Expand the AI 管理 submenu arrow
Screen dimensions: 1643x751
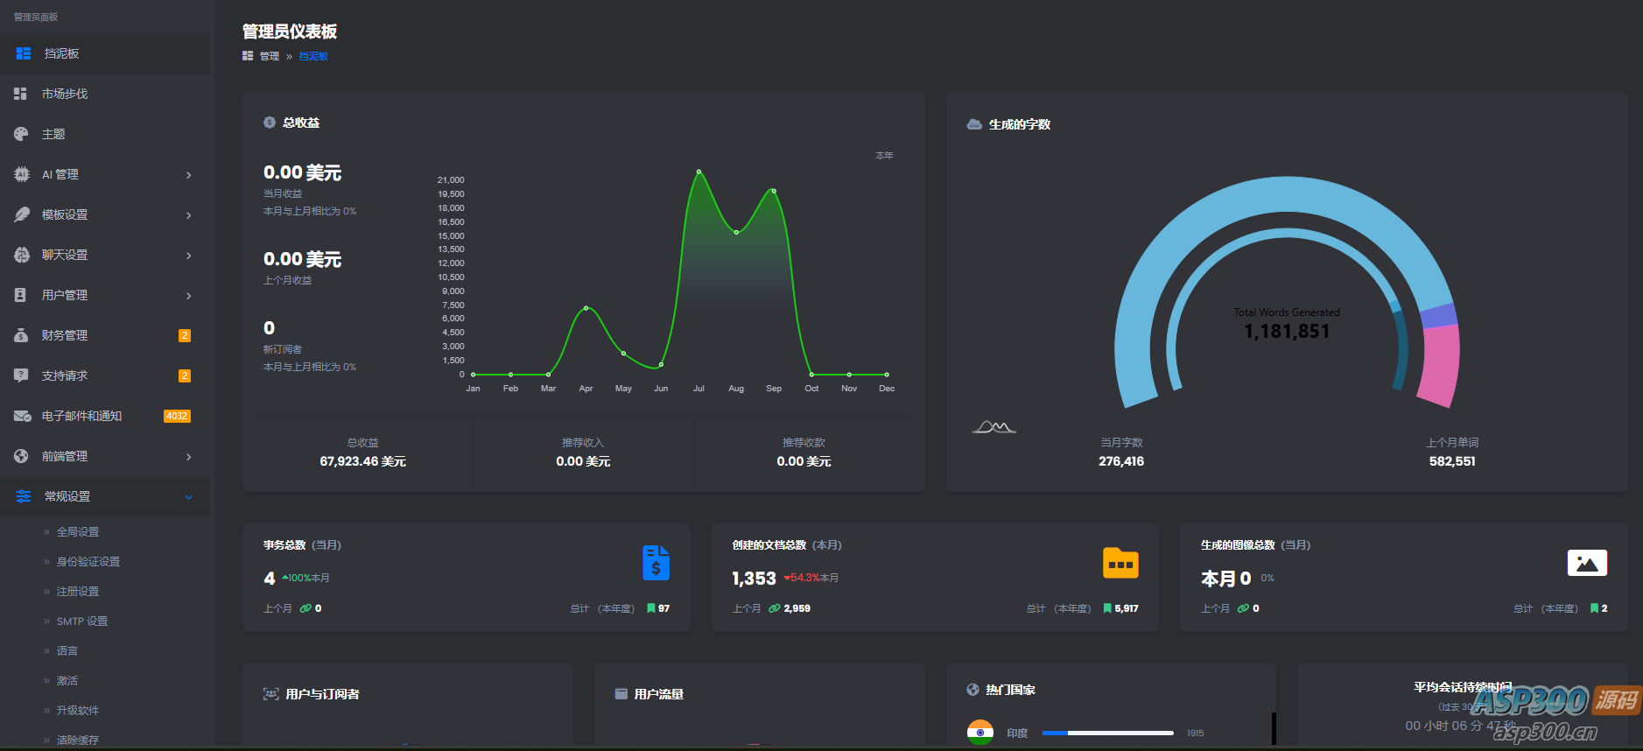[x=188, y=175]
